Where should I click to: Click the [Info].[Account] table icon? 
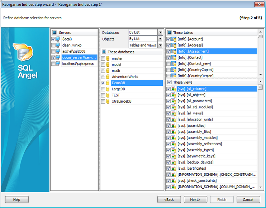coord(174,39)
